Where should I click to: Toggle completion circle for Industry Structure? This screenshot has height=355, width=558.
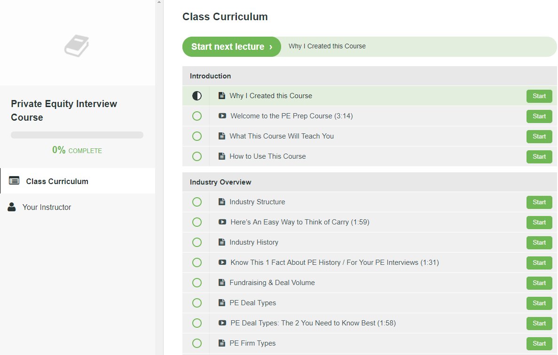pos(197,202)
